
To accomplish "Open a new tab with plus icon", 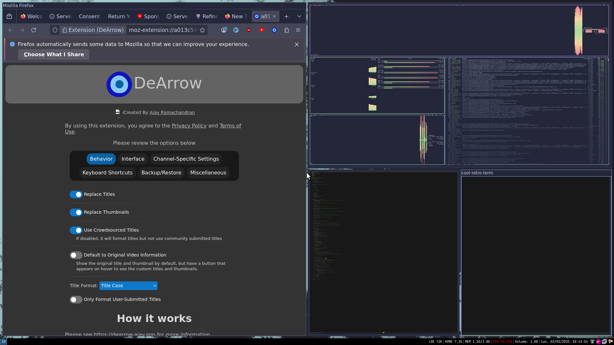I will tap(287, 16).
